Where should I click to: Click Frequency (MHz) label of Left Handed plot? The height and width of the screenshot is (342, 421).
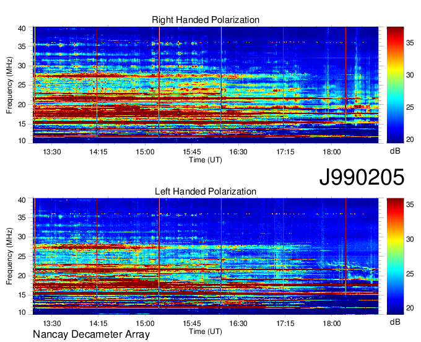tap(9, 256)
